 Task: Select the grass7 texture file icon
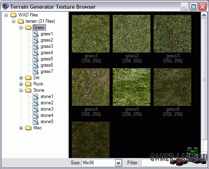click(36, 72)
